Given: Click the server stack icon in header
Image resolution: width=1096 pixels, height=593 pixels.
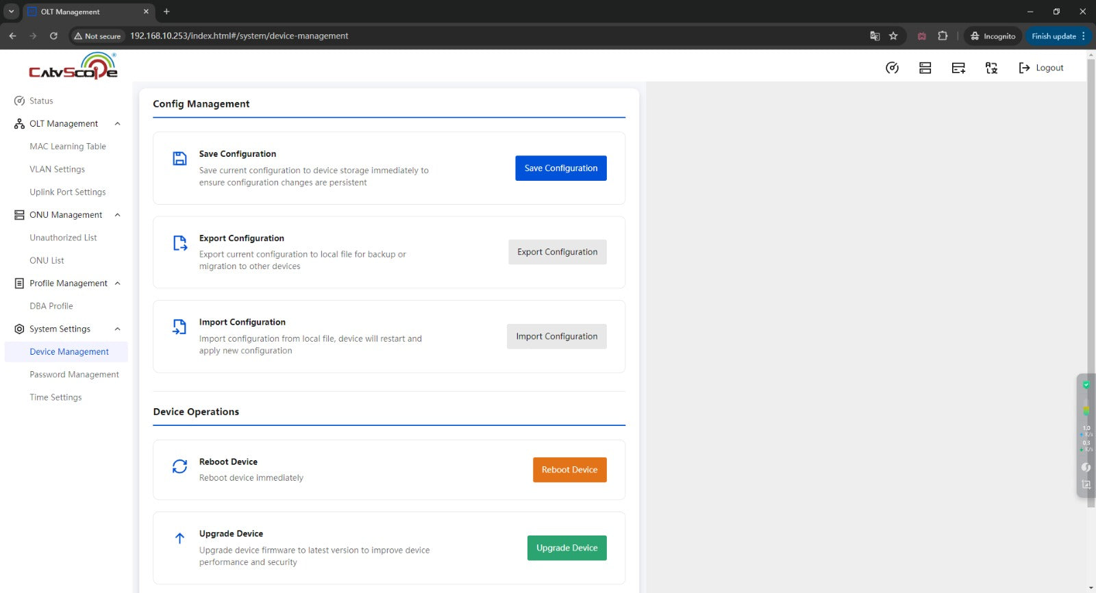Looking at the screenshot, I should (925, 68).
